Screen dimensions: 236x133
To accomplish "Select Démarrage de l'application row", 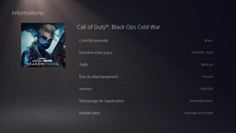I will [146, 101].
